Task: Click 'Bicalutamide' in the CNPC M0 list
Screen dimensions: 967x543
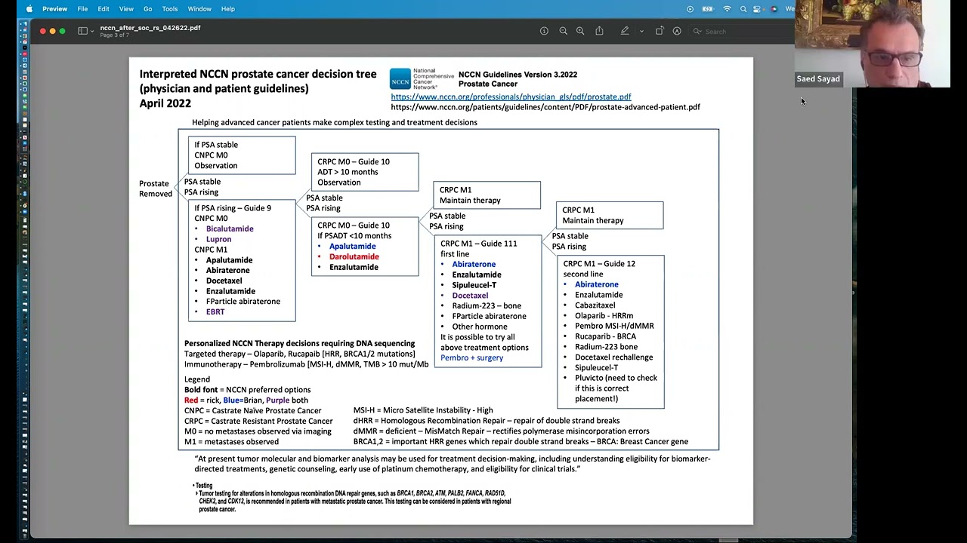Action: [x=230, y=229]
